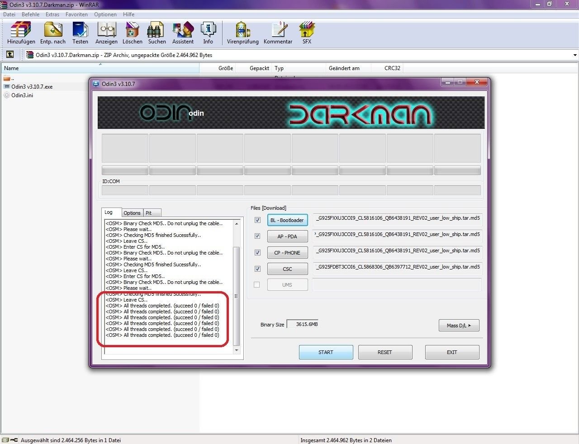Click the log scrollbar up arrow
The height and width of the screenshot is (444, 579).
(x=236, y=224)
